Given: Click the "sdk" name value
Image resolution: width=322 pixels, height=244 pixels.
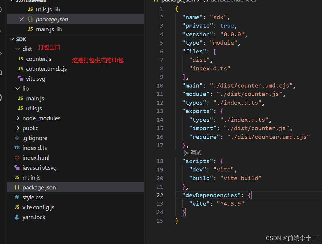Looking at the screenshot, I should (218, 17).
